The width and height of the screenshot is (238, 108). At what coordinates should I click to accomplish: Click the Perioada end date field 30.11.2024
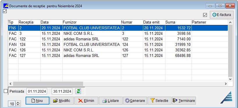(62, 91)
